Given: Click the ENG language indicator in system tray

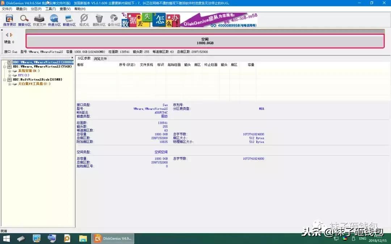Looking at the screenshot, I should [x=362, y=238].
